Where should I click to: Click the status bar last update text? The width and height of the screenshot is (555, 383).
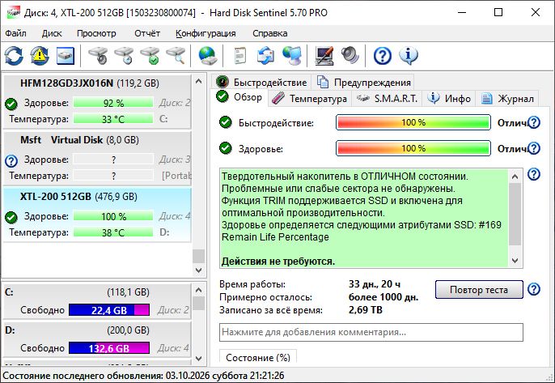[x=143, y=375]
